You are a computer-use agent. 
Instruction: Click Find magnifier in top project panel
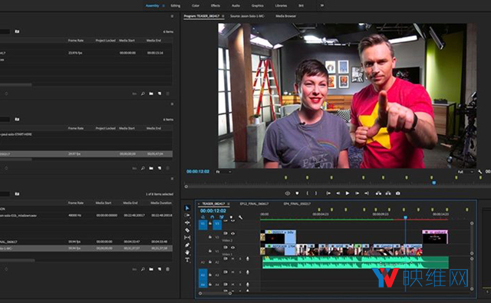143,94
